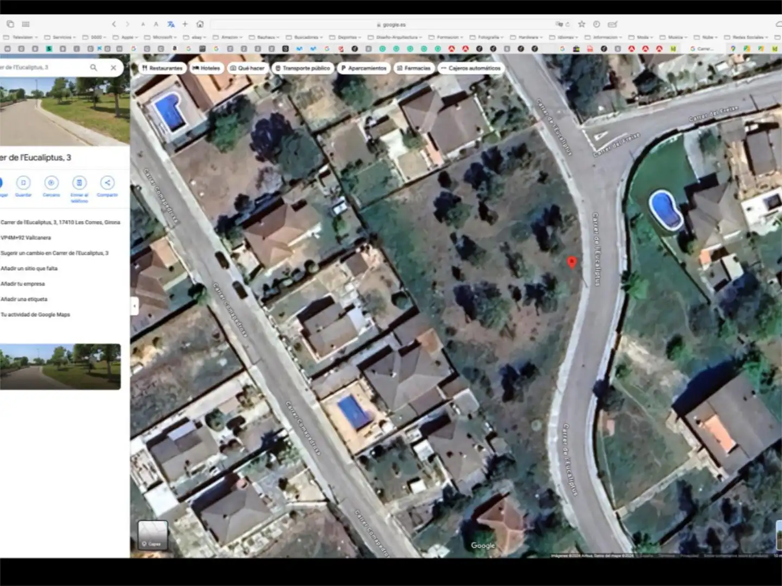Image resolution: width=782 pixels, height=586 pixels.
Task: Select the Qué hacer filter chip
Action: (248, 68)
